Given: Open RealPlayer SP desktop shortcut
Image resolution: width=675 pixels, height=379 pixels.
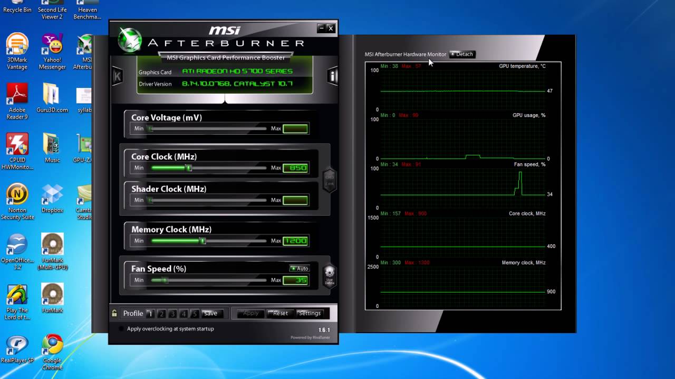Looking at the screenshot, I should [x=17, y=348].
